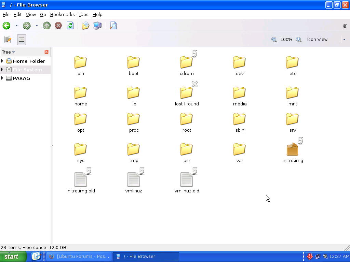Expand PARAG in the tree sidebar
This screenshot has width=350, height=262.
click(x=3, y=78)
